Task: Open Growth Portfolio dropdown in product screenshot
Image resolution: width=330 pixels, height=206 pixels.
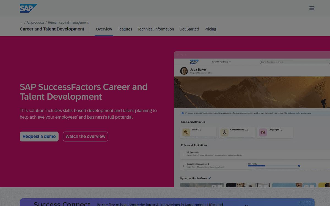Action: click(x=221, y=62)
